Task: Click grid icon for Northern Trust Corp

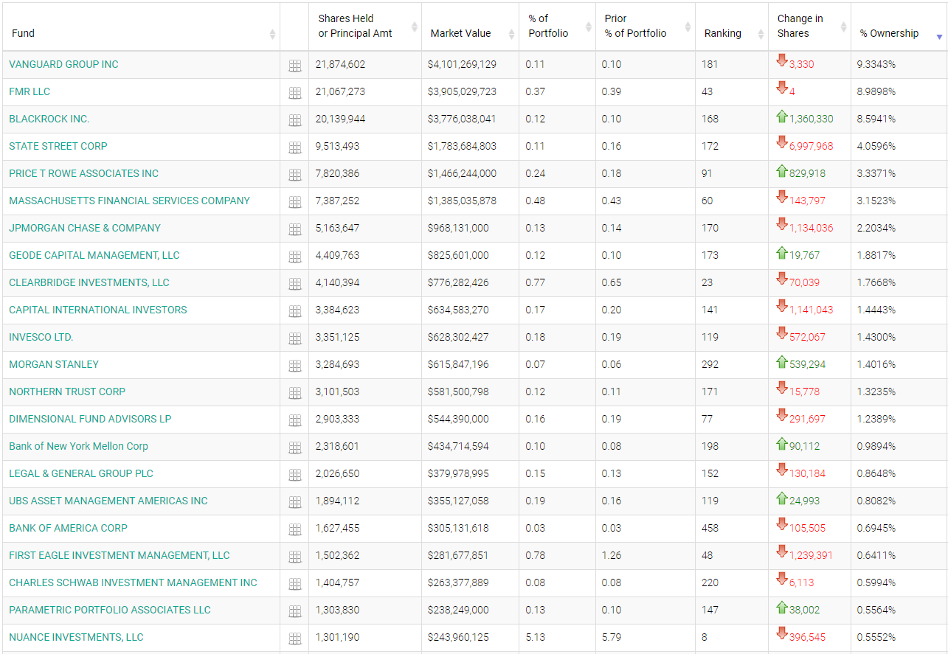Action: (295, 393)
